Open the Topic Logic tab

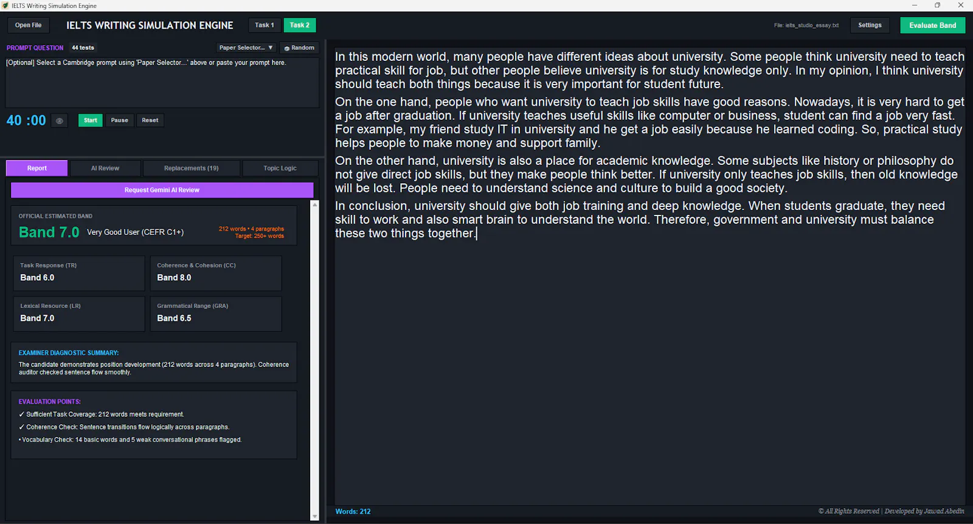point(280,168)
